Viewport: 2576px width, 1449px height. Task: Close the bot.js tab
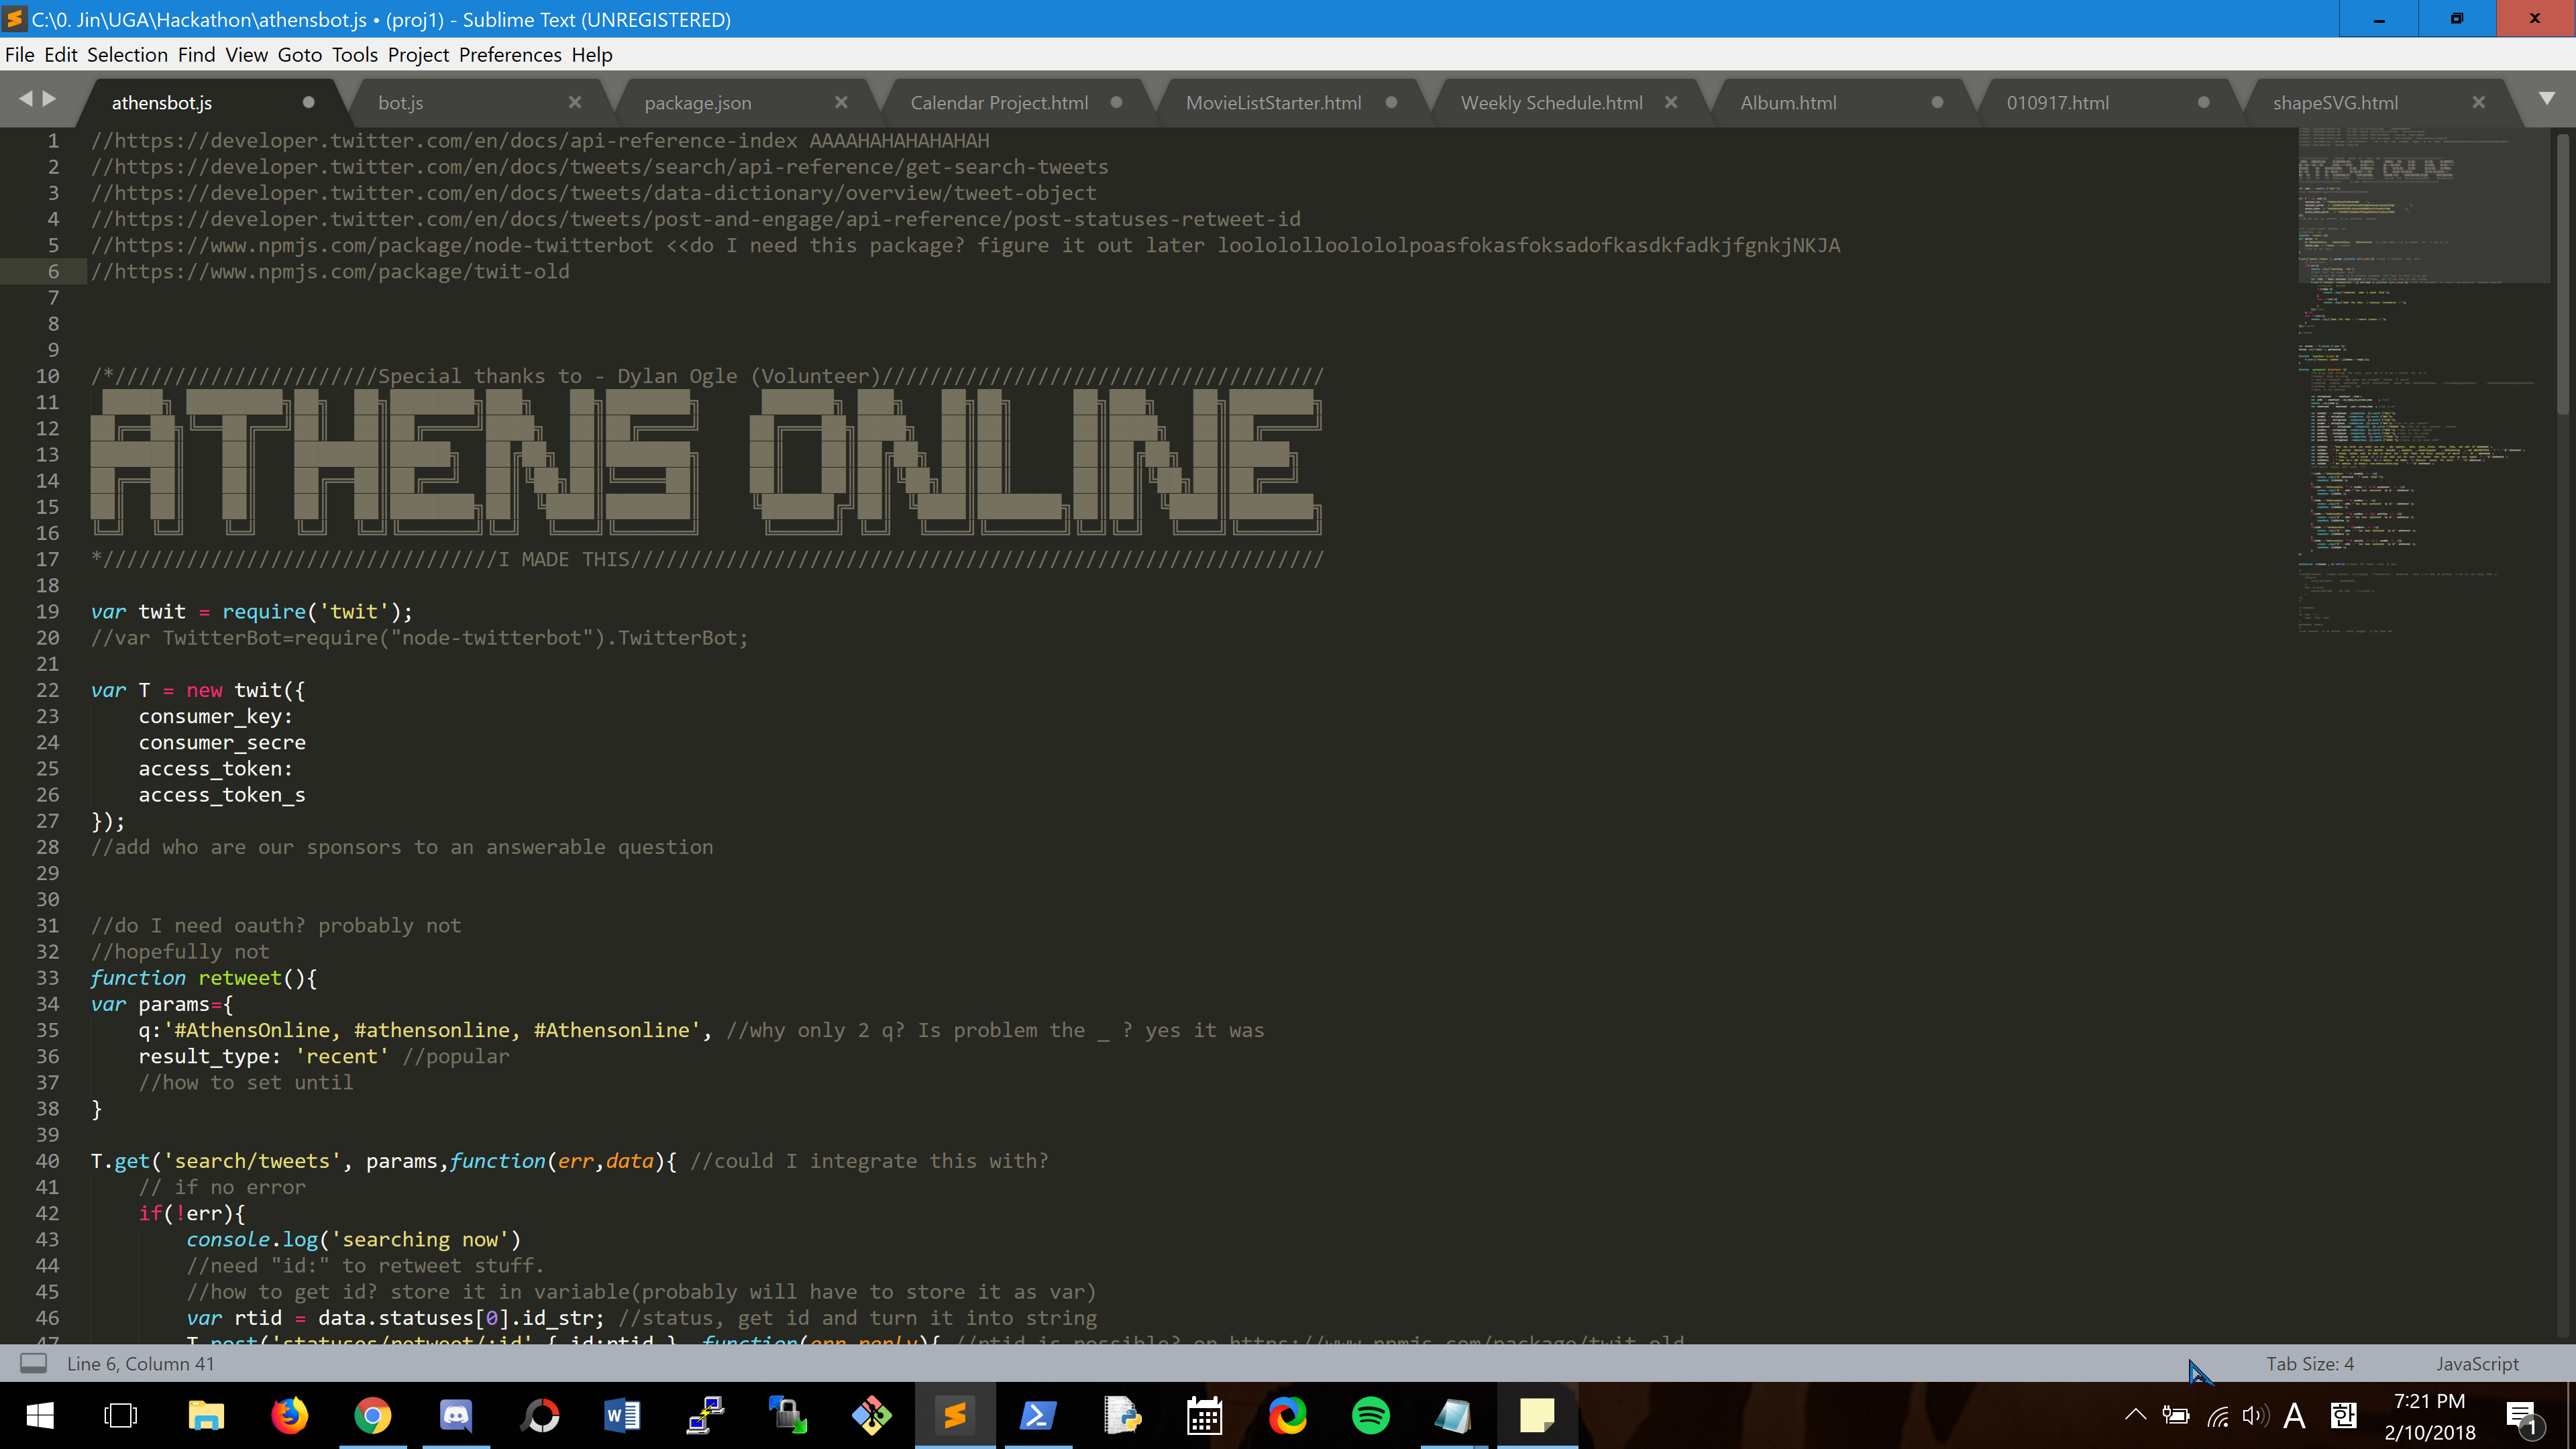pos(575,102)
